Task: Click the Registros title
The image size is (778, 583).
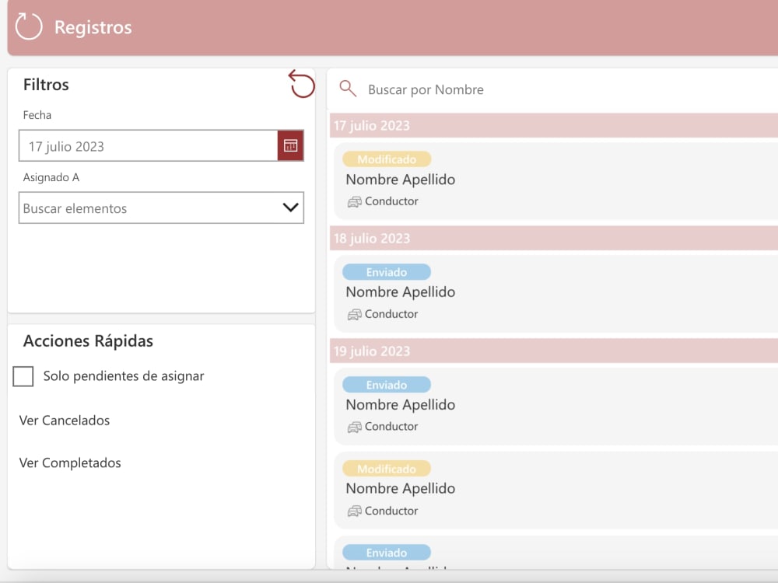Action: tap(93, 27)
